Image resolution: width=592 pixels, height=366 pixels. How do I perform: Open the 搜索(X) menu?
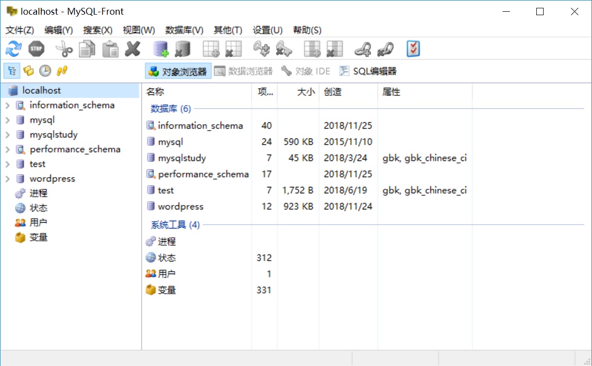point(98,30)
